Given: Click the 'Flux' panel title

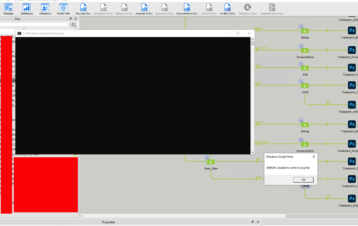Looking at the screenshot, I should point(17,19).
